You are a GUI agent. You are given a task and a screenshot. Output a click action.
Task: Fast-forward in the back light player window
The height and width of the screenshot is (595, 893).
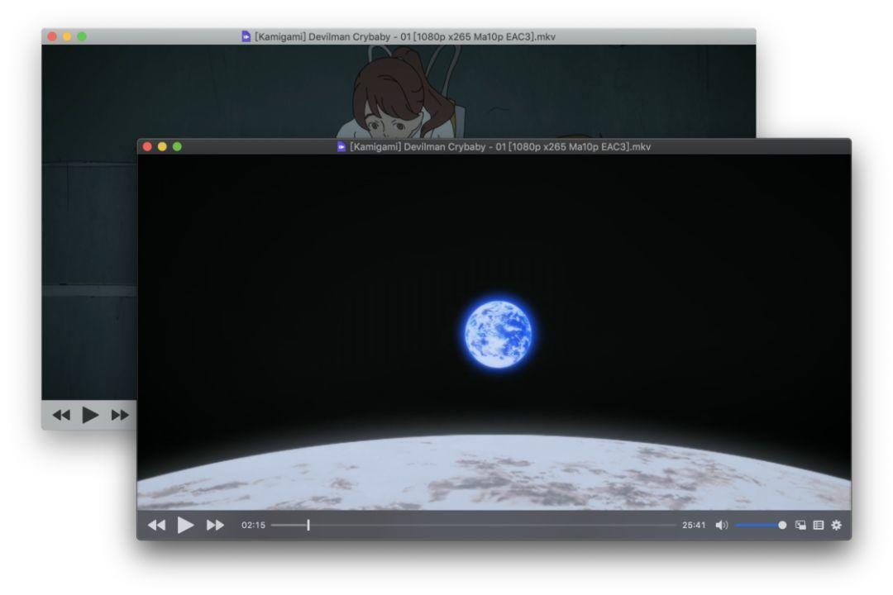click(x=120, y=415)
